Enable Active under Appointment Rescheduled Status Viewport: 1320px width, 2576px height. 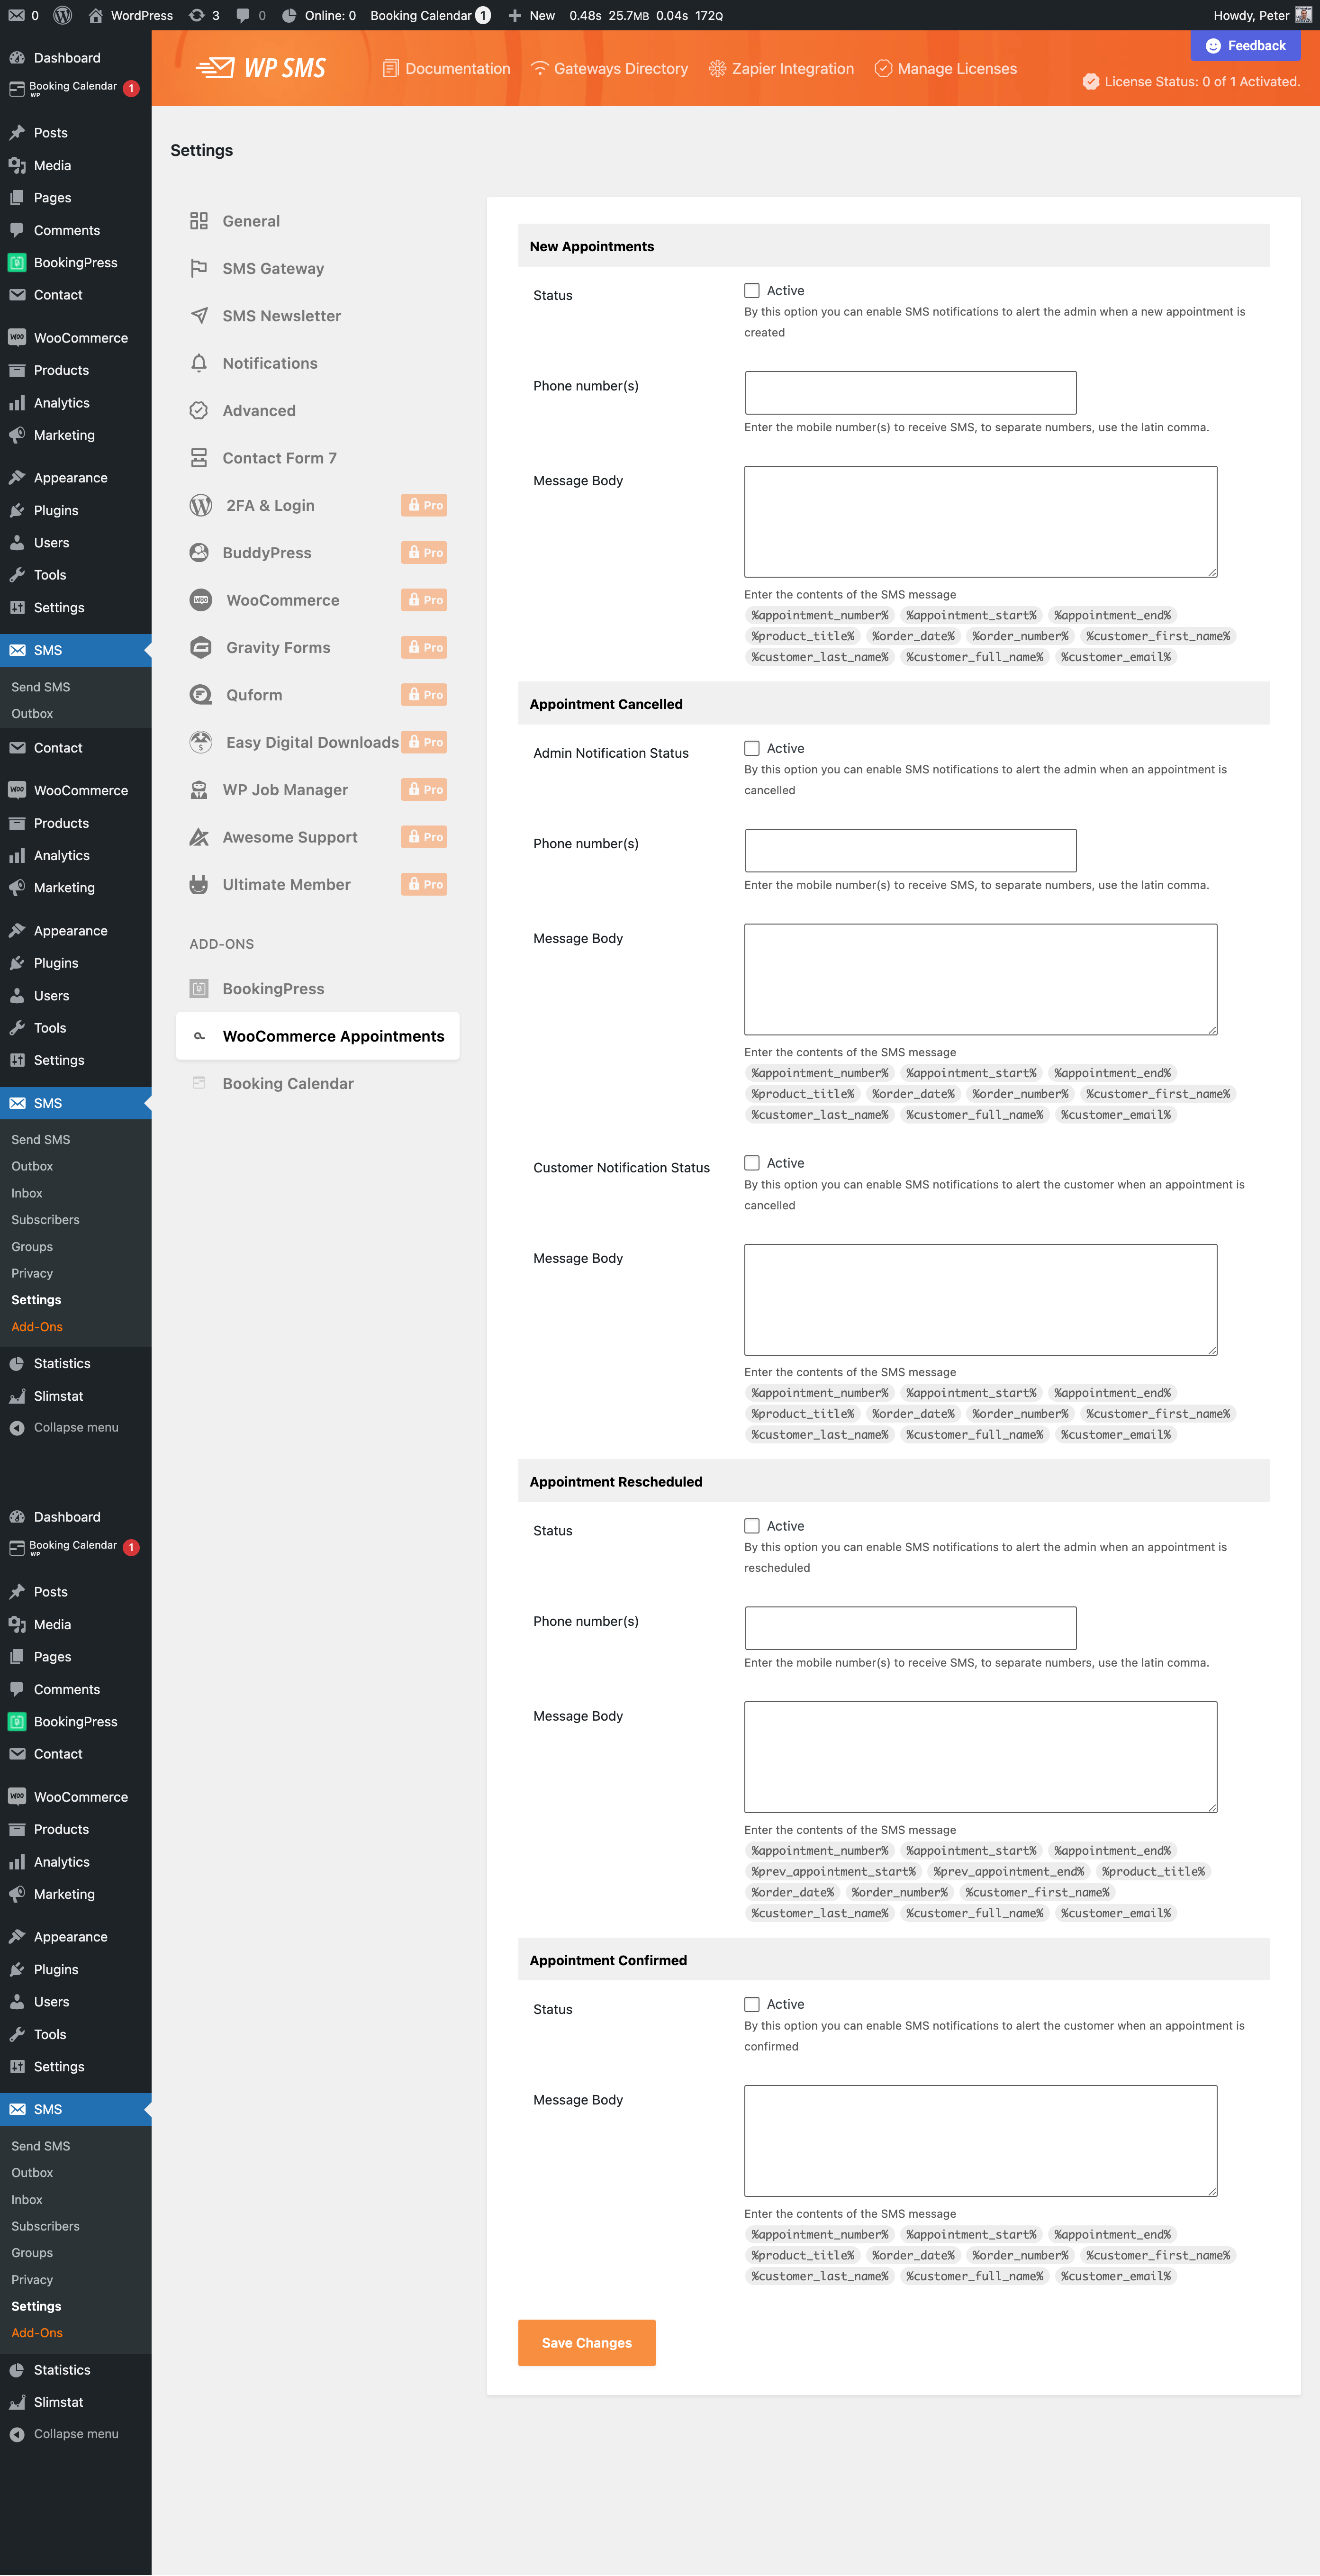coord(752,1526)
